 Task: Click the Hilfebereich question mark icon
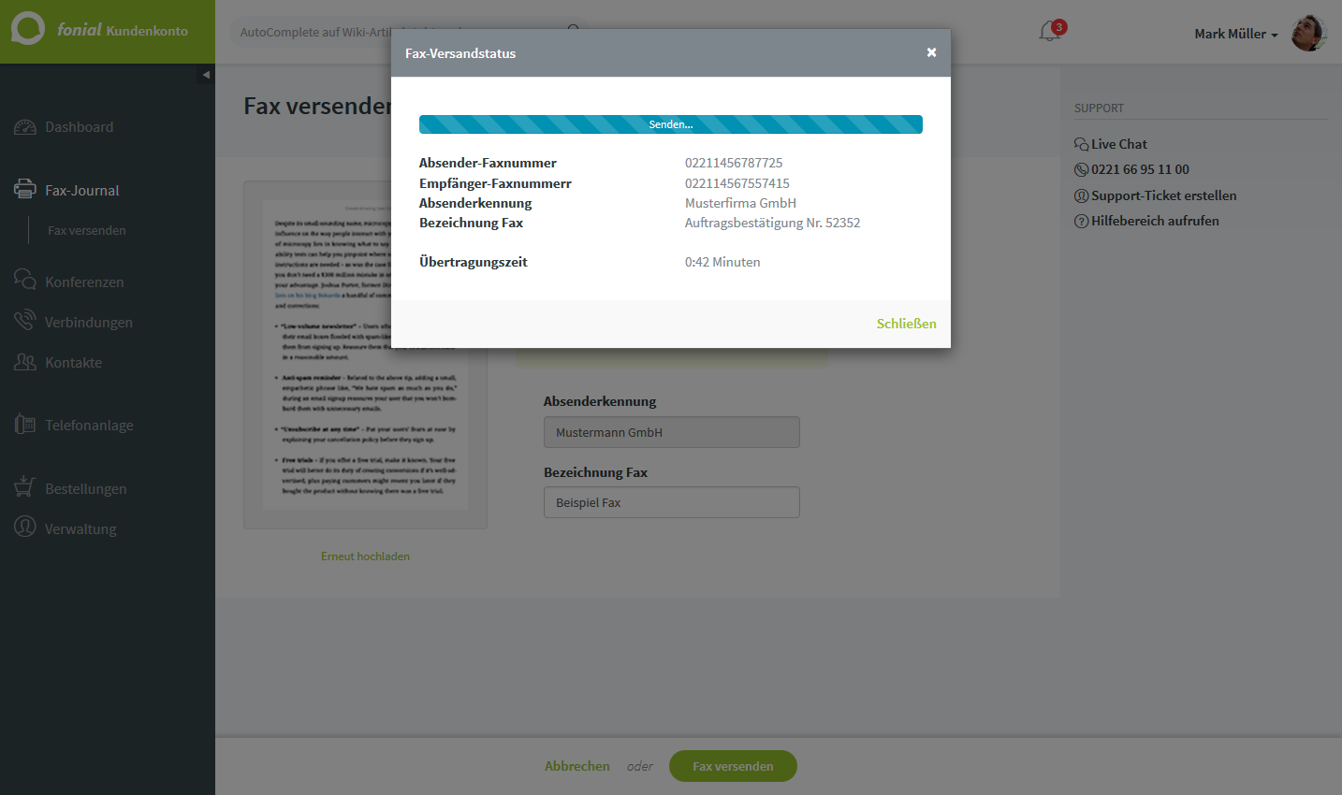pyautogui.click(x=1081, y=221)
